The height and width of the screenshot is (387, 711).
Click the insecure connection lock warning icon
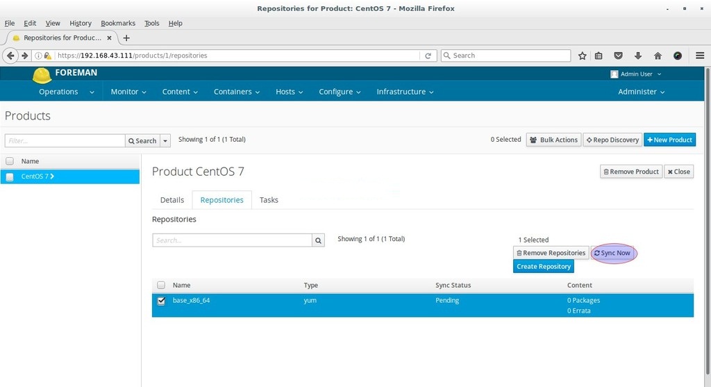pyautogui.click(x=48, y=56)
